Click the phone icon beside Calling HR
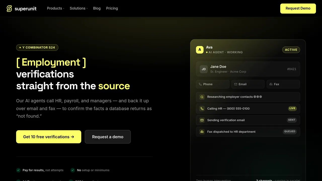Screen dimensions: 322x181 click(202, 109)
